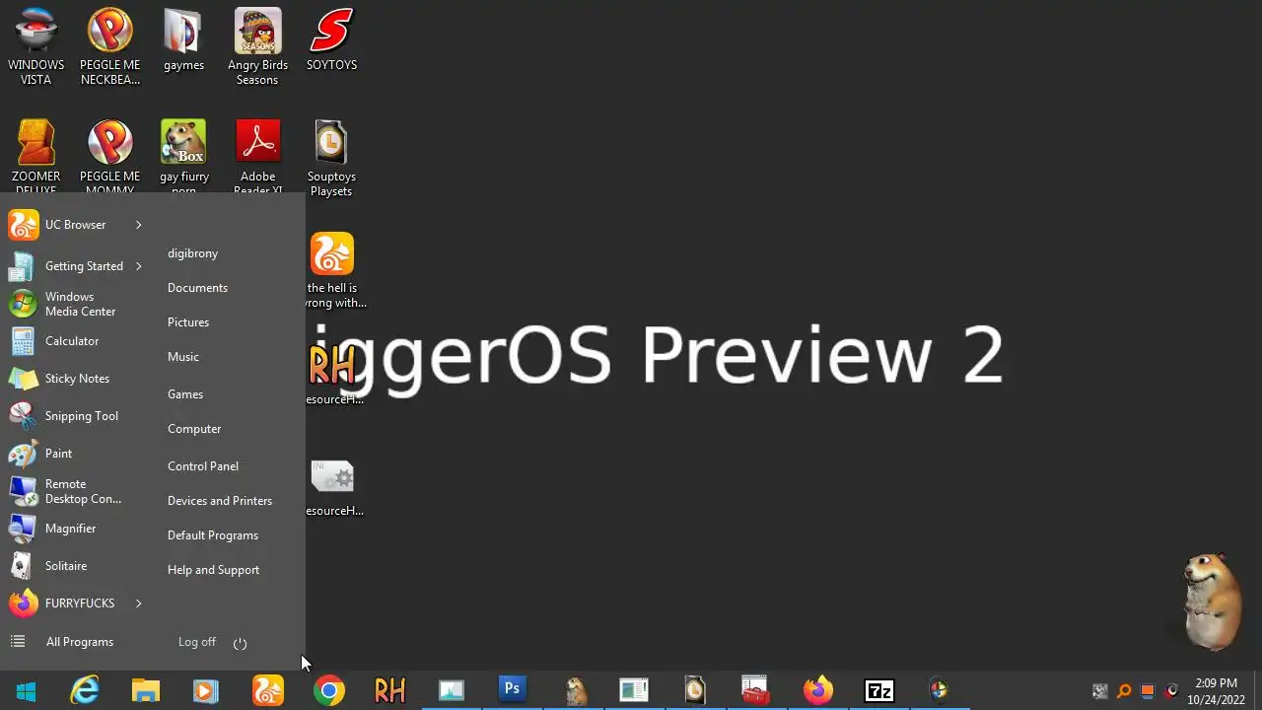Open Devices and Printers
Viewport: 1262px width, 710px height.
point(220,501)
